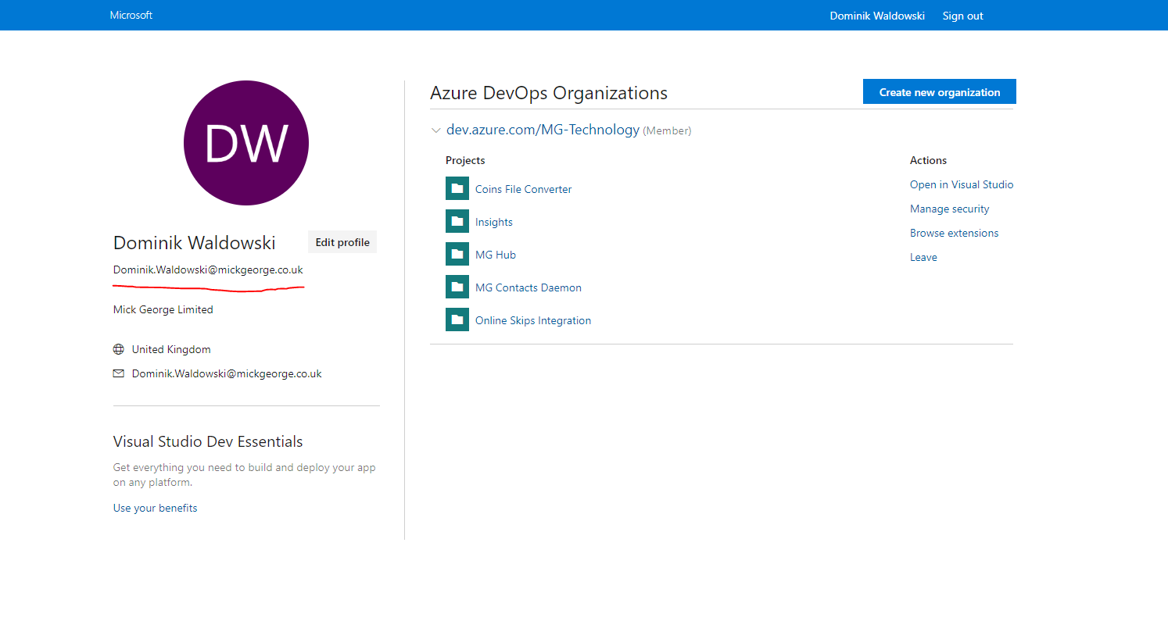1168x639 pixels.
Task: Click the email address beside the envelope
Action: (227, 373)
